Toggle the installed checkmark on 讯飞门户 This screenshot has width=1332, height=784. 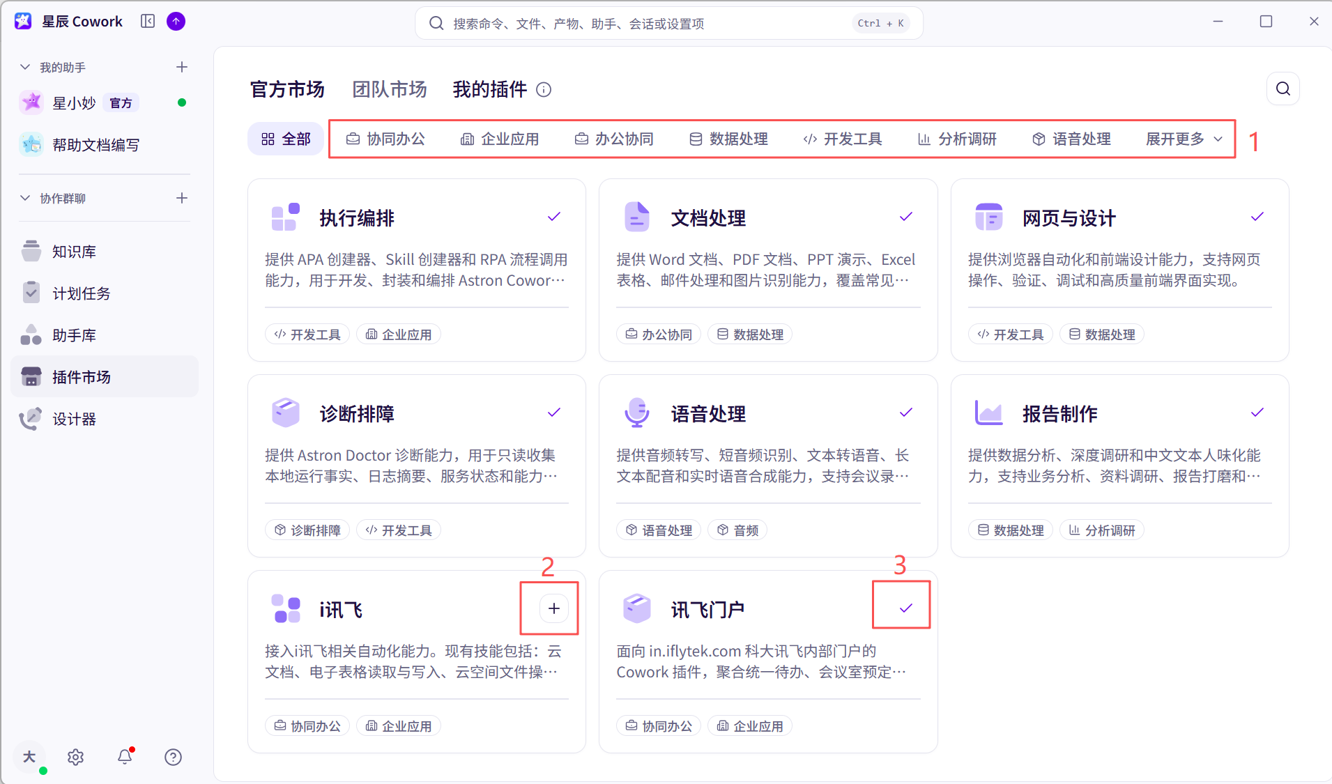click(x=905, y=608)
